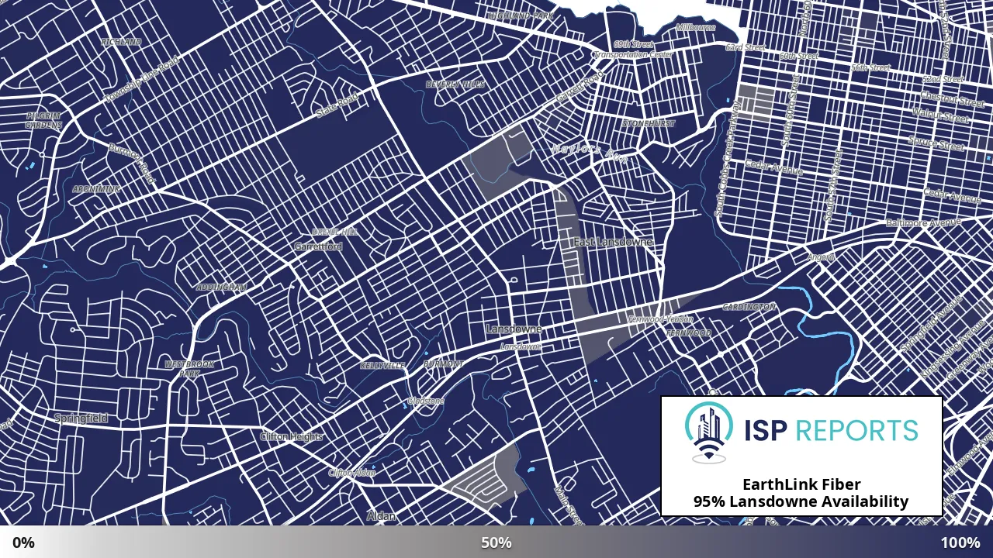
Task: Click the "Angora" station label
Action: (821, 257)
